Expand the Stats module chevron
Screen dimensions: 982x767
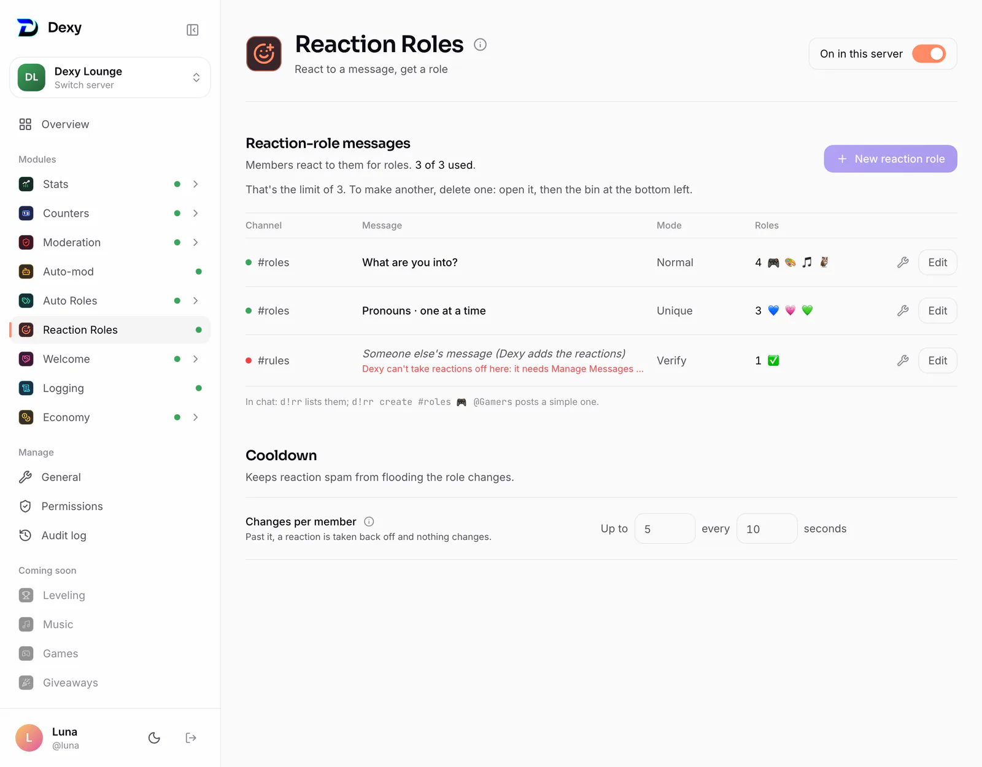click(x=196, y=184)
